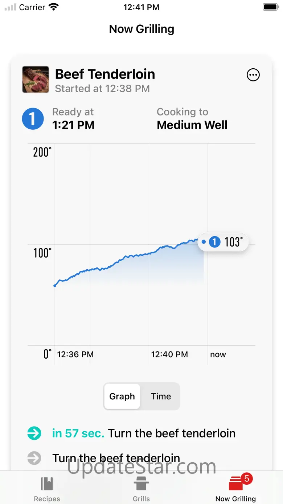This screenshot has width=283, height=504.
Task: Tap the Ready at 1:21 PM time
Action: pos(73,125)
